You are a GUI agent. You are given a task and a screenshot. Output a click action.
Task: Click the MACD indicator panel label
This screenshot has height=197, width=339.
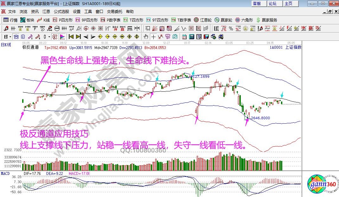5,174
